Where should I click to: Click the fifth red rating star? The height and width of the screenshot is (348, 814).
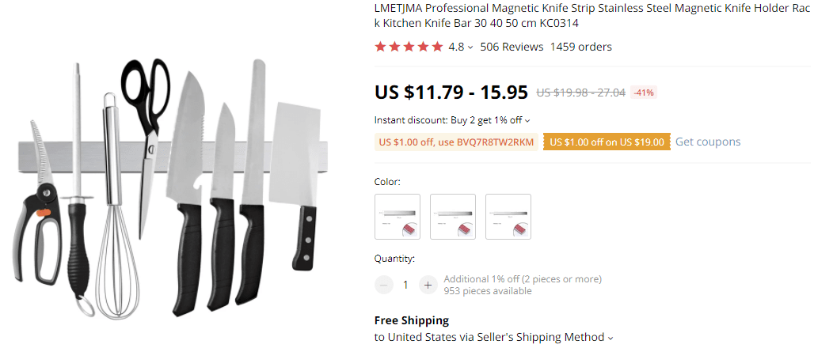pyautogui.click(x=437, y=47)
